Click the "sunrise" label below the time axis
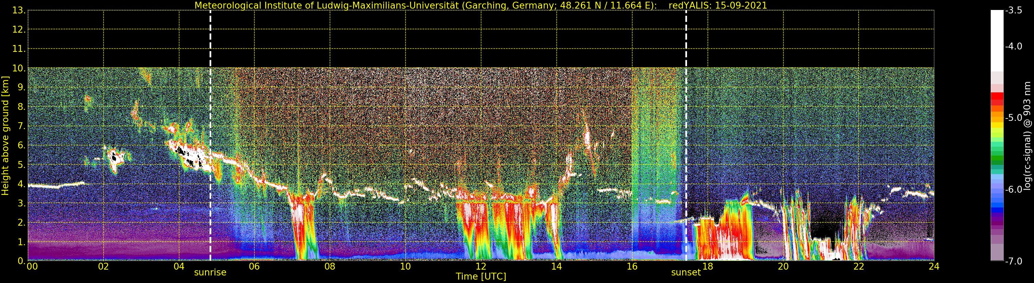The height and width of the screenshot is (283, 1034). [210, 272]
